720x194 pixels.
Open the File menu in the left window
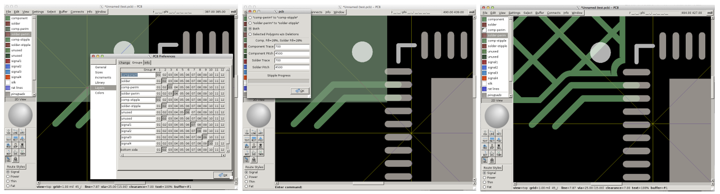pos(8,12)
